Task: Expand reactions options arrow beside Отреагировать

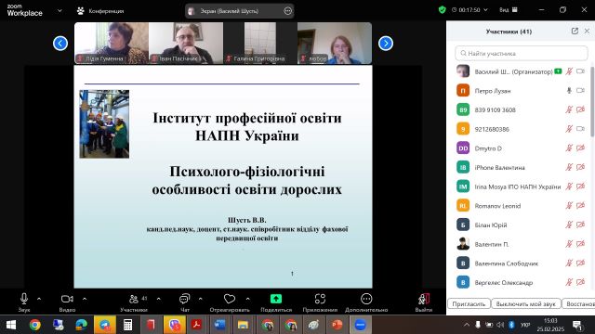Action: click(x=248, y=299)
